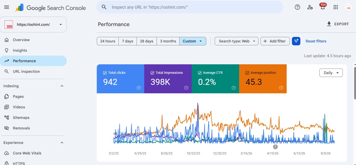Collapse the Experience section
Image resolution: width=356 pixels, height=165 pixels.
62,143
